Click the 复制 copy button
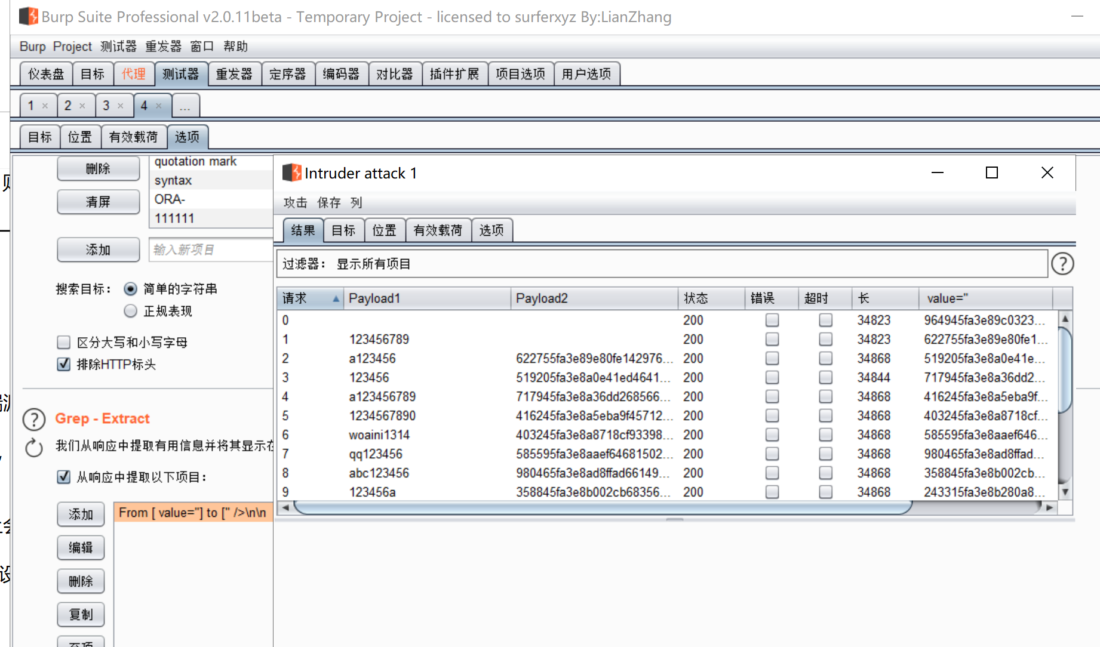This screenshot has height=647, width=1100. 81,615
